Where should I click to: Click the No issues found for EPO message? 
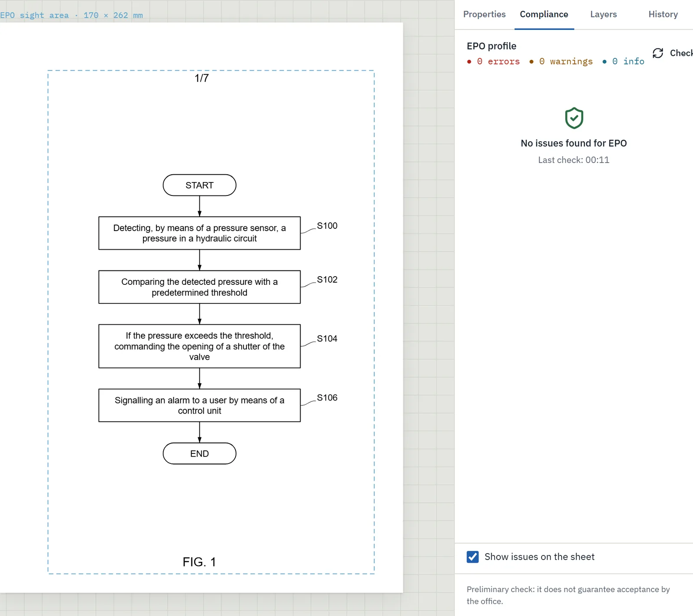tap(574, 143)
